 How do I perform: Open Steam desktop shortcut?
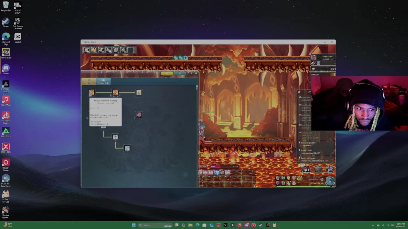[6, 22]
